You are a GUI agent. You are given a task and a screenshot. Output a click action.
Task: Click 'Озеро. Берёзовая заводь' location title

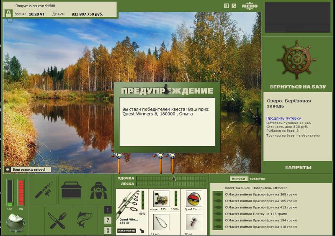point(289,103)
